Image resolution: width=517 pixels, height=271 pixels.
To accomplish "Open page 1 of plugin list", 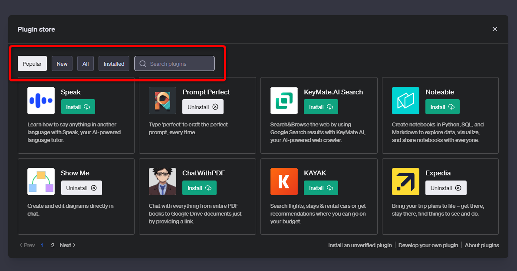I will [x=42, y=245].
